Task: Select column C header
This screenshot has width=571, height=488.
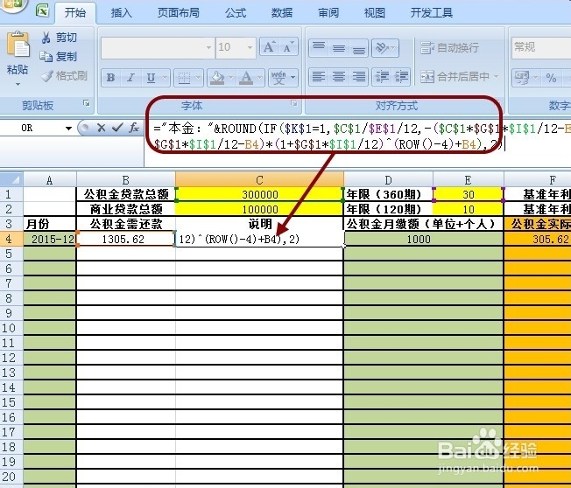Action: 259,179
